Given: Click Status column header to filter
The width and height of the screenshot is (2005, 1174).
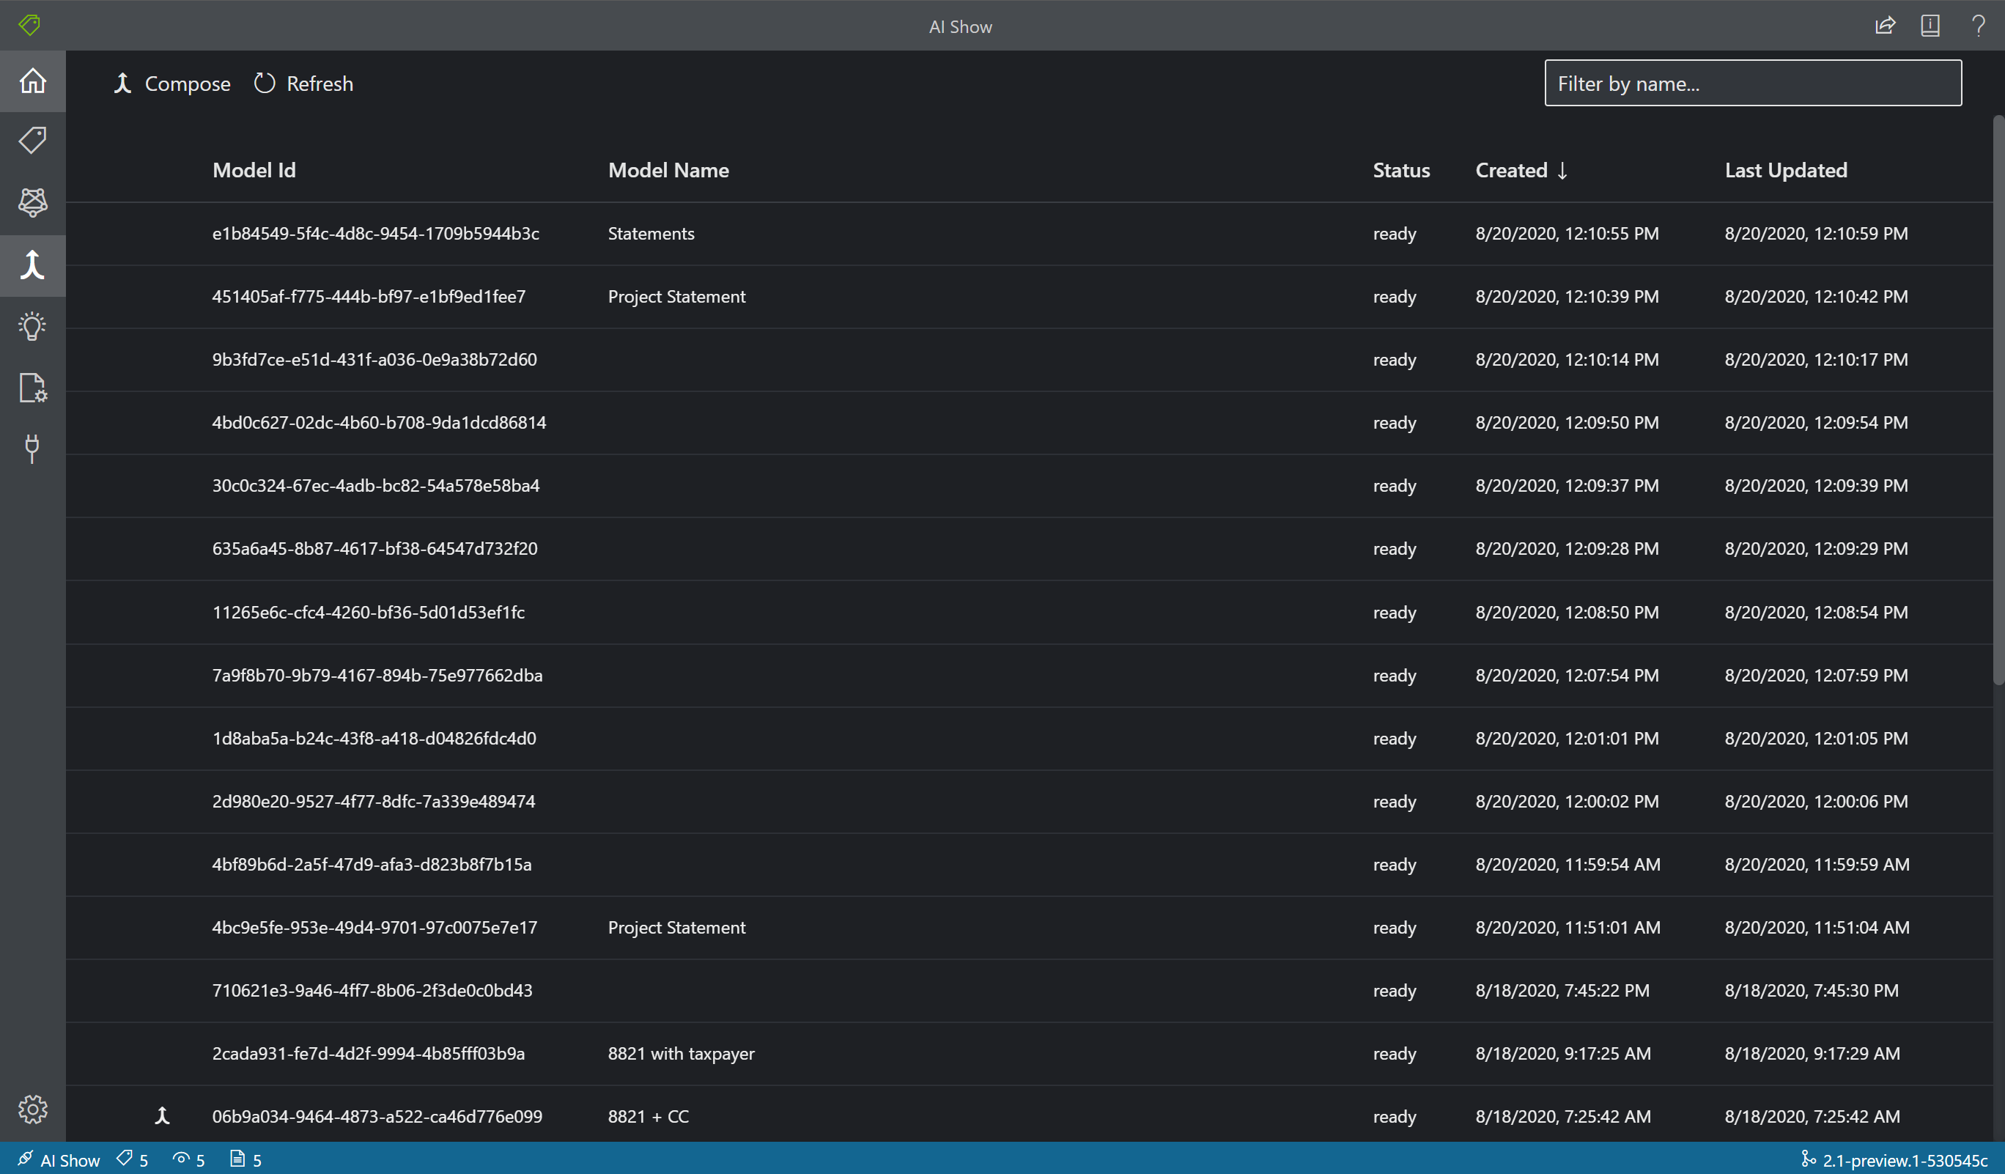Looking at the screenshot, I should tap(1400, 168).
